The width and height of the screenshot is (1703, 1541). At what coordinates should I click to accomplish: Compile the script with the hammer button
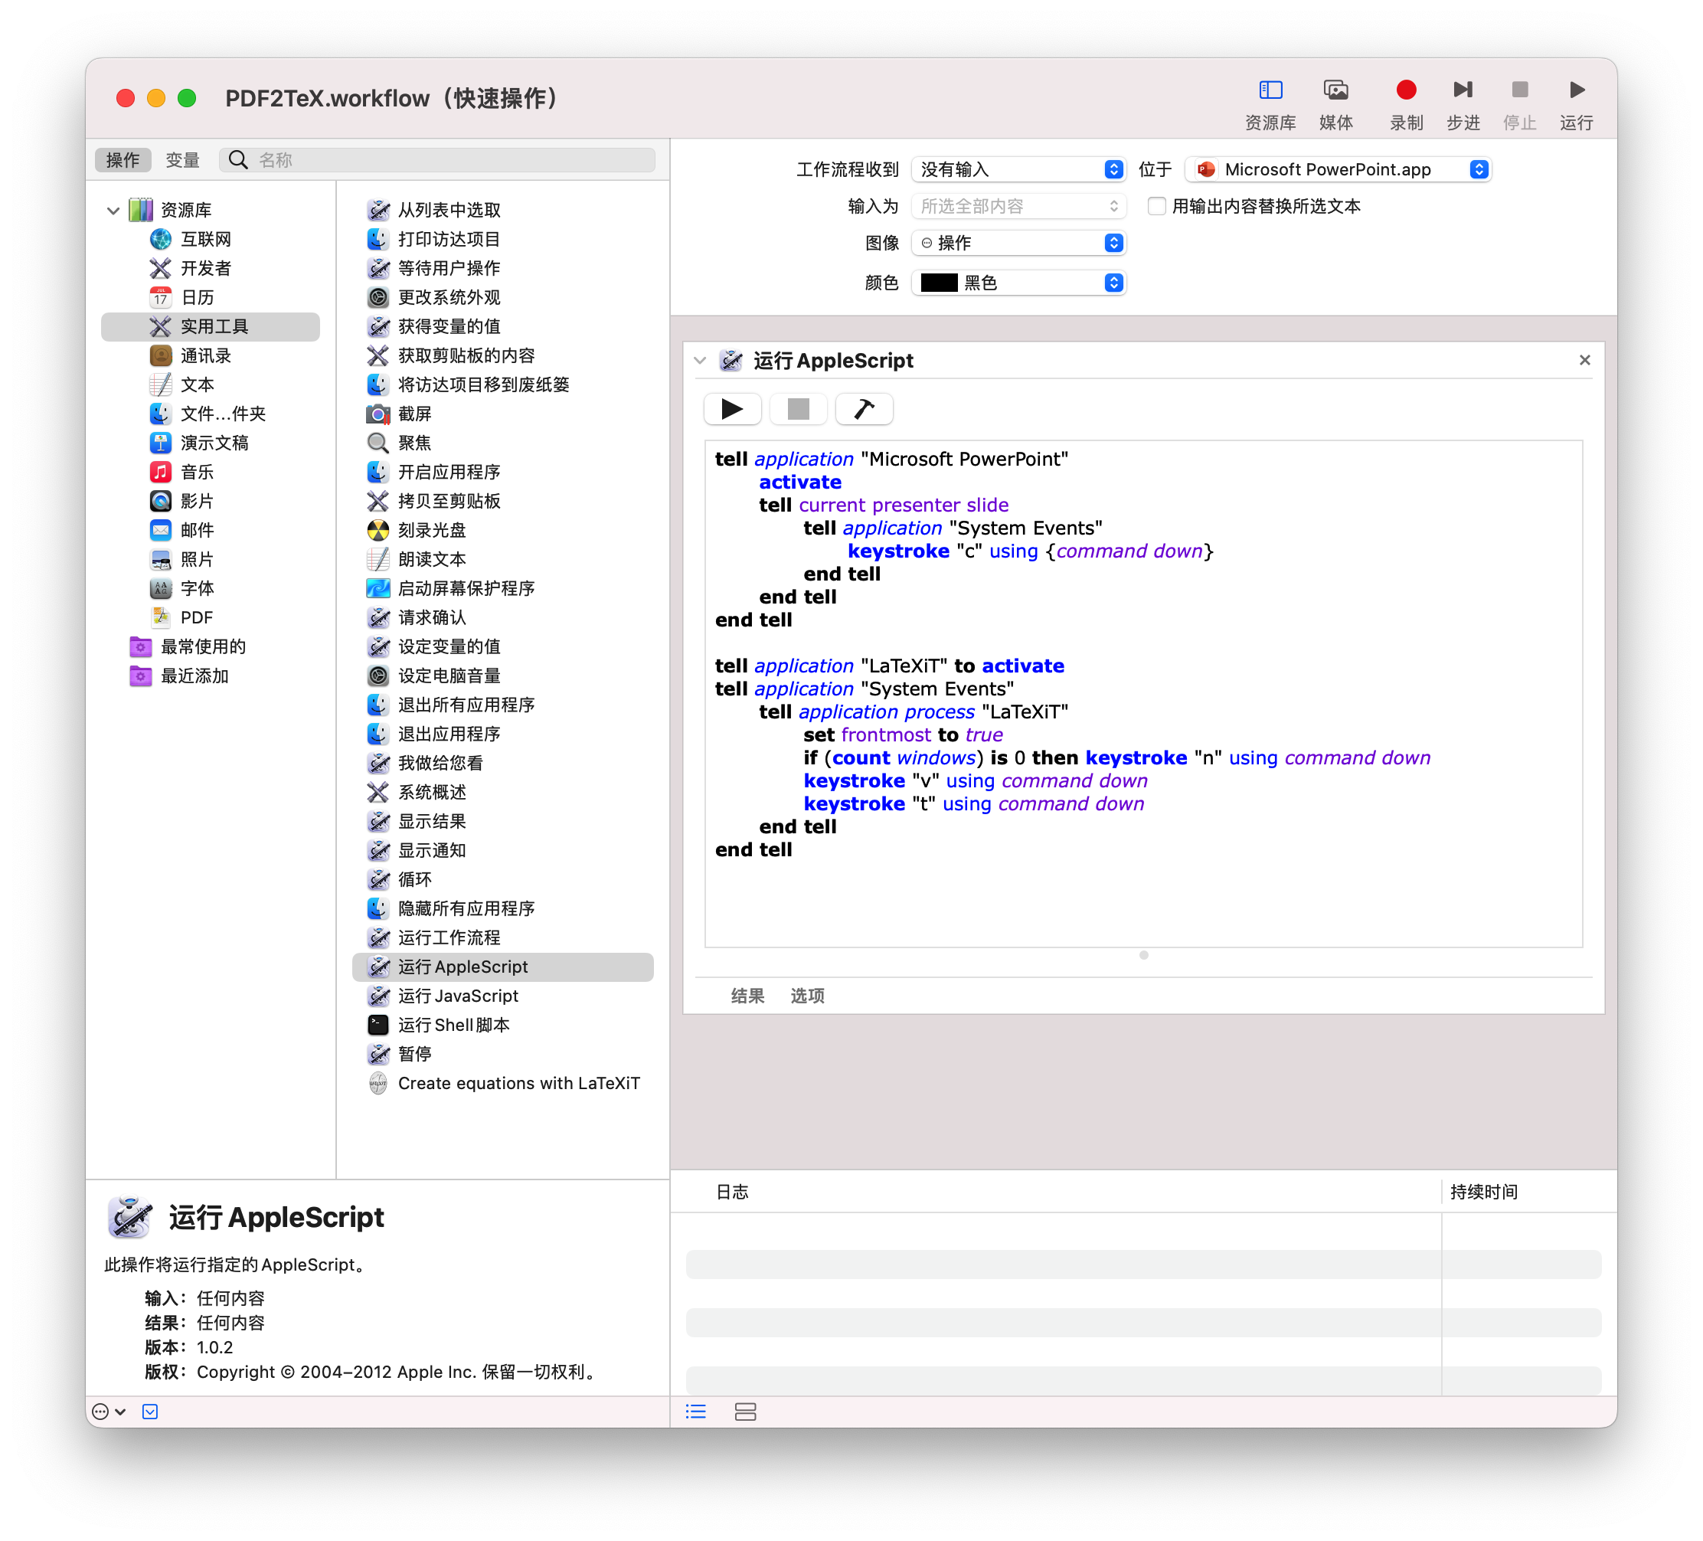tap(863, 410)
